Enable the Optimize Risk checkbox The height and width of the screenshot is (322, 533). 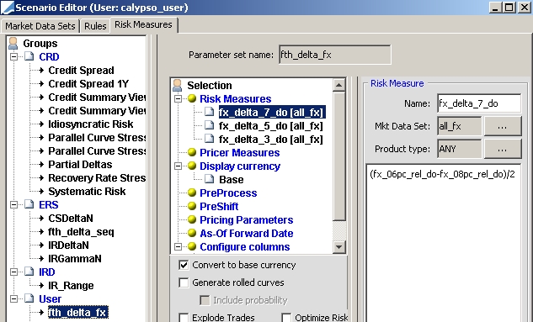[286, 318]
